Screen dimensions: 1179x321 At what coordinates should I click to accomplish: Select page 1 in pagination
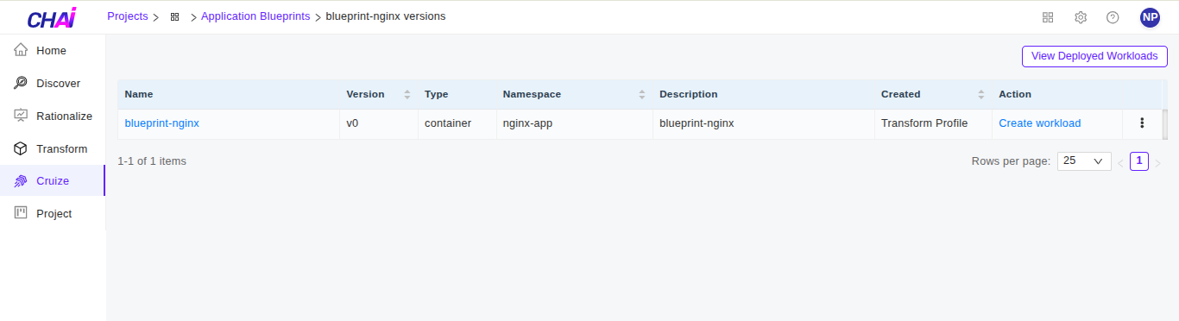tap(1139, 160)
